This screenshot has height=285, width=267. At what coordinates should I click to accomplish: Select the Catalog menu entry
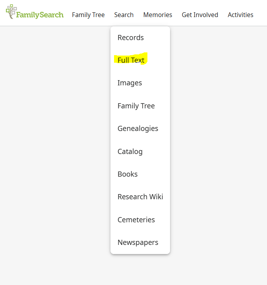pos(140,151)
